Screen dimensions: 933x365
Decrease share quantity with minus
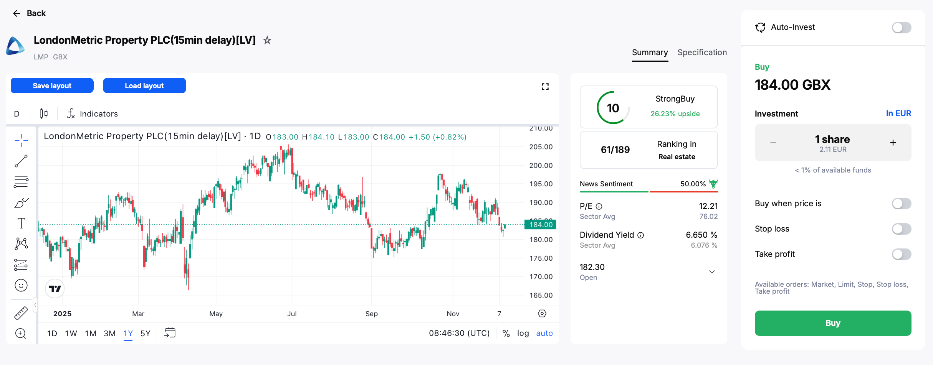[x=773, y=143]
